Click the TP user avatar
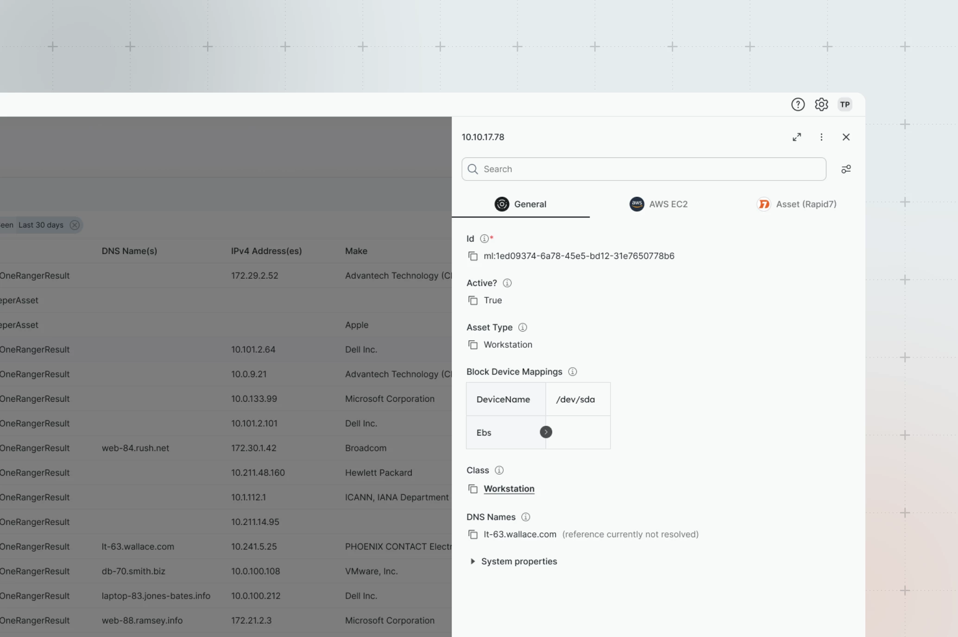Viewport: 958px width, 637px height. click(x=845, y=105)
